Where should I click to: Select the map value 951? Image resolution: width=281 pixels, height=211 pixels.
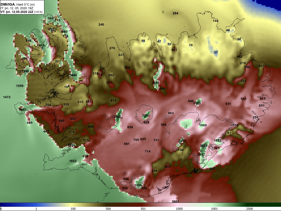click(x=255, y=117)
